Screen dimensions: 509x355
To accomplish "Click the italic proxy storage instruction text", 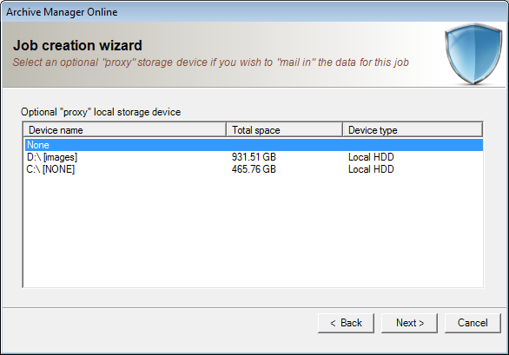I will pyautogui.click(x=211, y=62).
